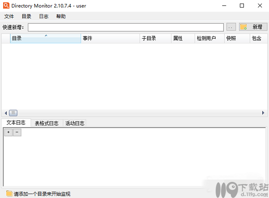Close the Directory Monitor window
The width and height of the screenshot is (269, 198).
tap(260, 6)
